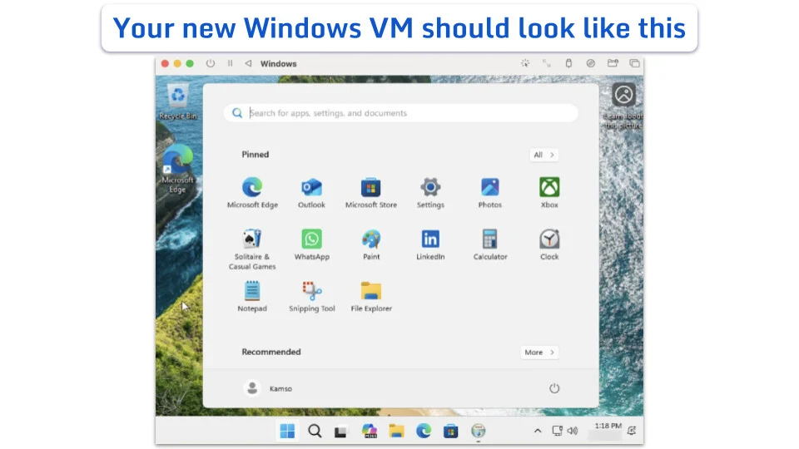Pause the Windows VM
This screenshot has width=799, height=449.
click(x=231, y=64)
